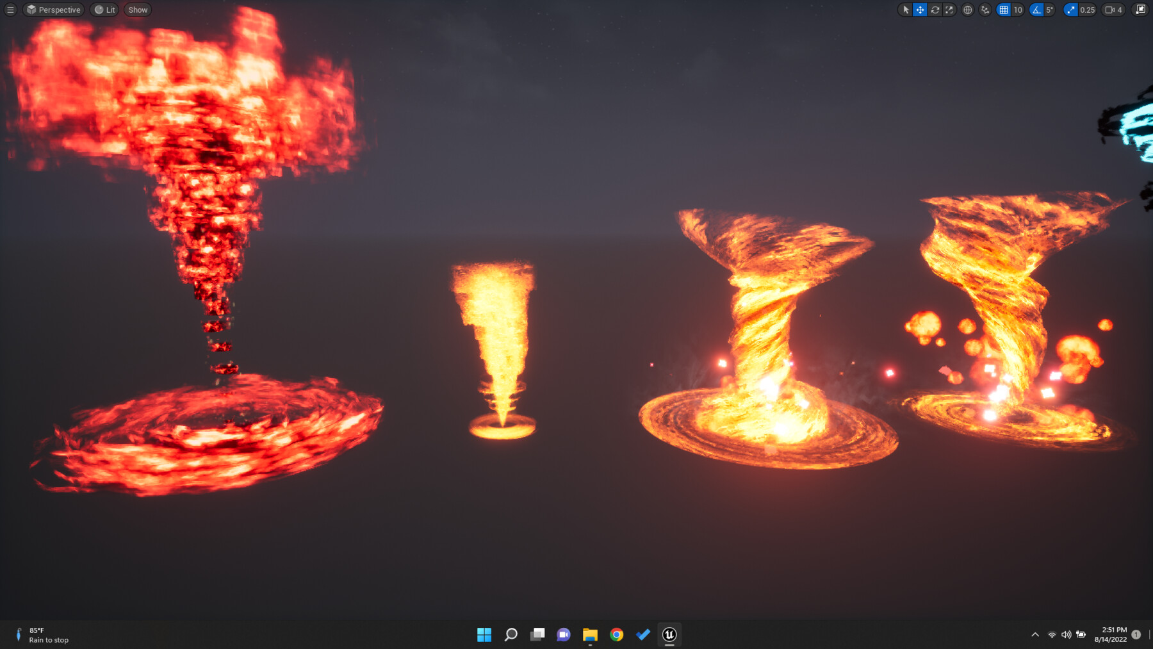Activate the Move transform tool

tap(920, 10)
